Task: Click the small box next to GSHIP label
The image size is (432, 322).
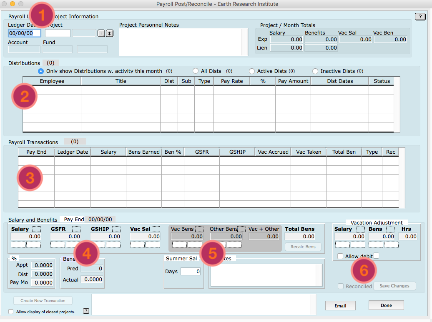Action: [116, 229]
